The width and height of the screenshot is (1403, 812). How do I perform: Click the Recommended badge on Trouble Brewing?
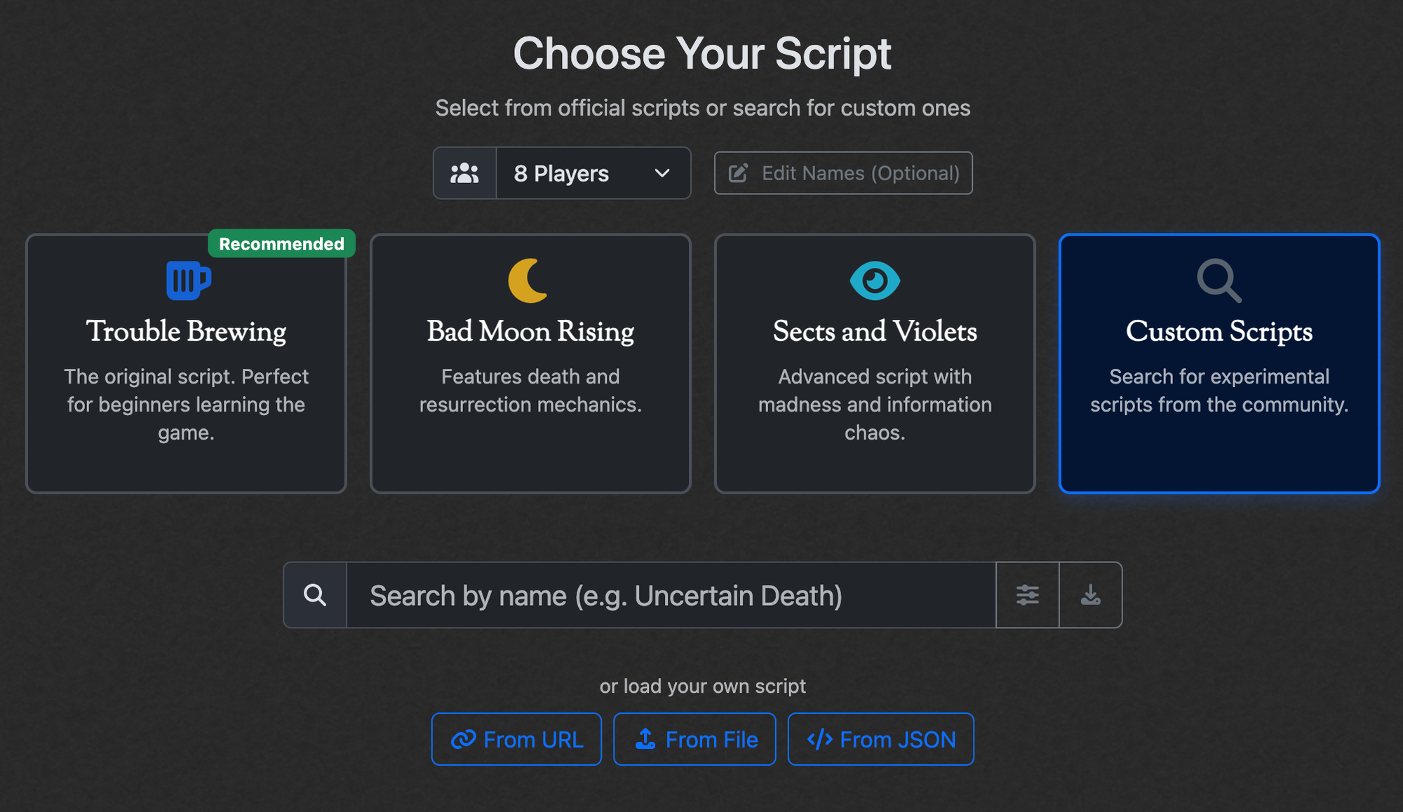click(x=281, y=243)
